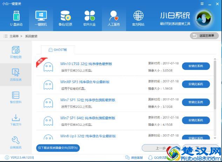Switch to the GHOST版 tab
The height and width of the screenshot is (162, 222).
point(58,50)
